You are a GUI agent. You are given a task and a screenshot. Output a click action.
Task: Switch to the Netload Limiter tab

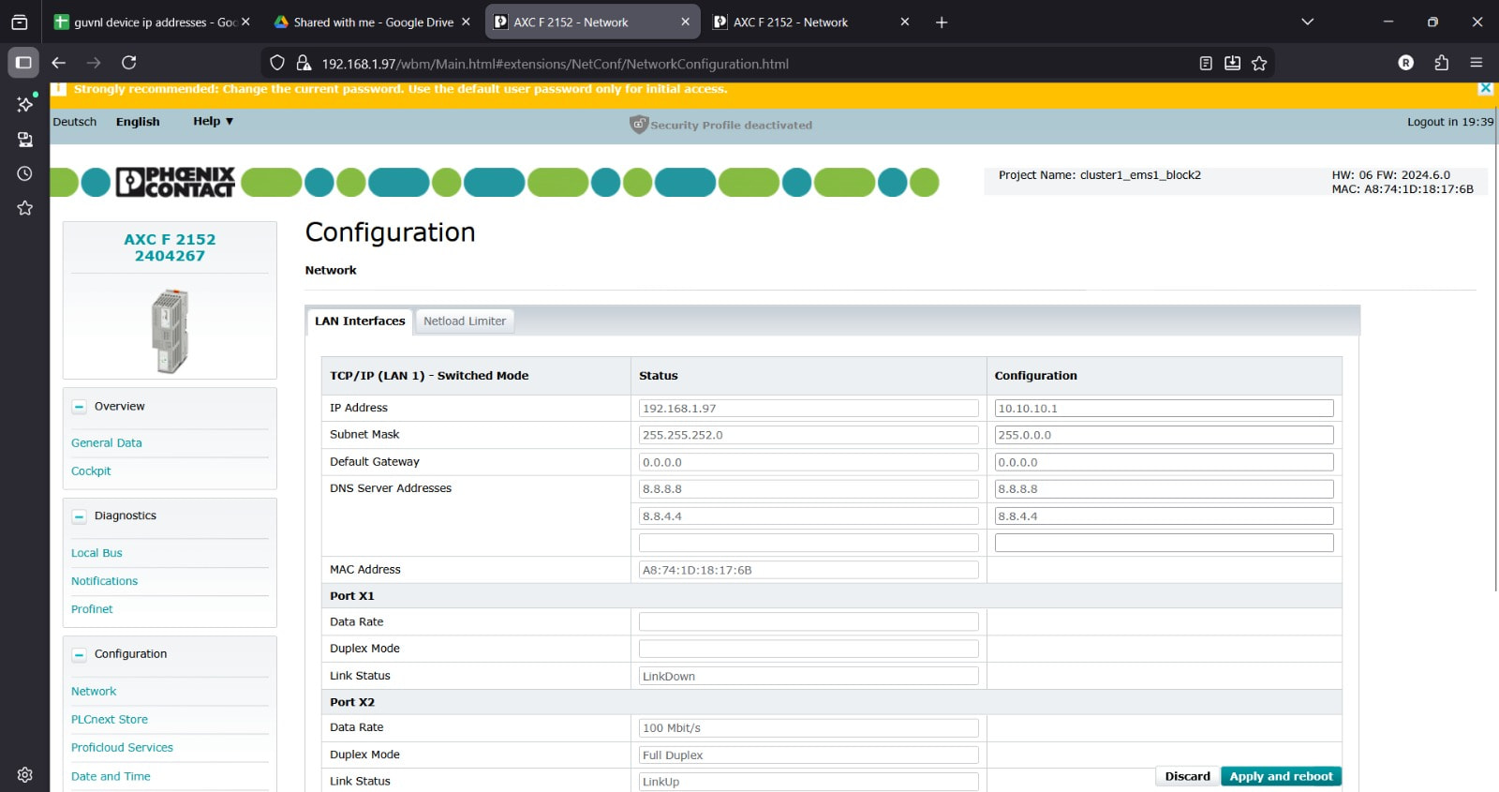click(x=464, y=321)
